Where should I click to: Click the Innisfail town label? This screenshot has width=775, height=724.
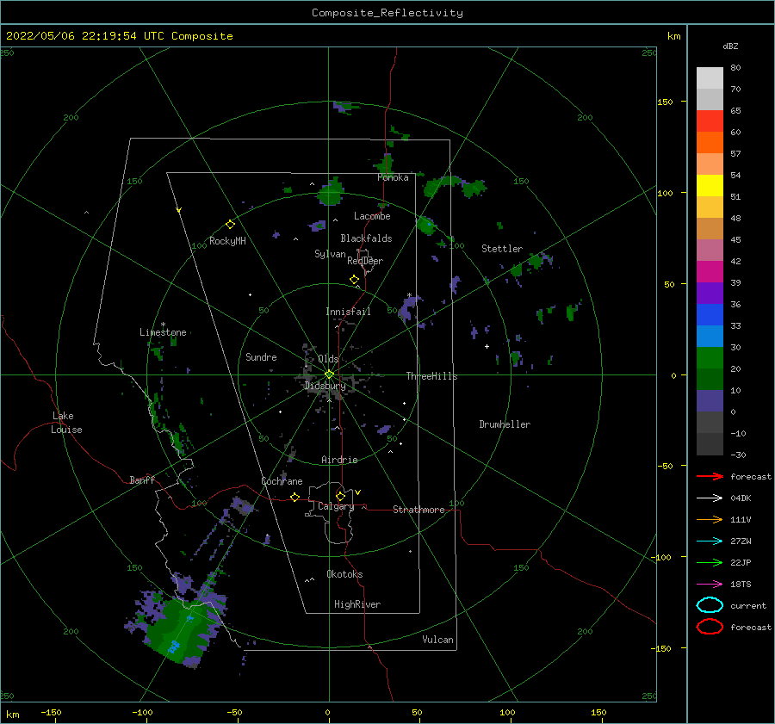[348, 312]
